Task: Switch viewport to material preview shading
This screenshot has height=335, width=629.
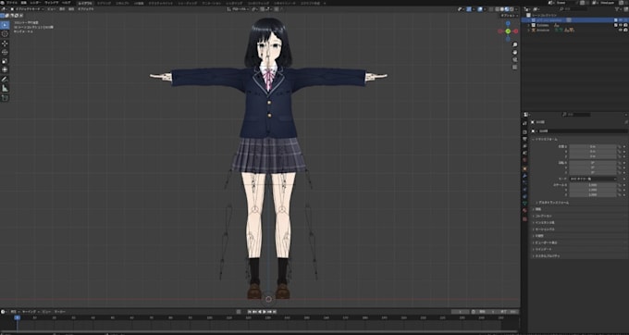Action: pyautogui.click(x=507, y=9)
